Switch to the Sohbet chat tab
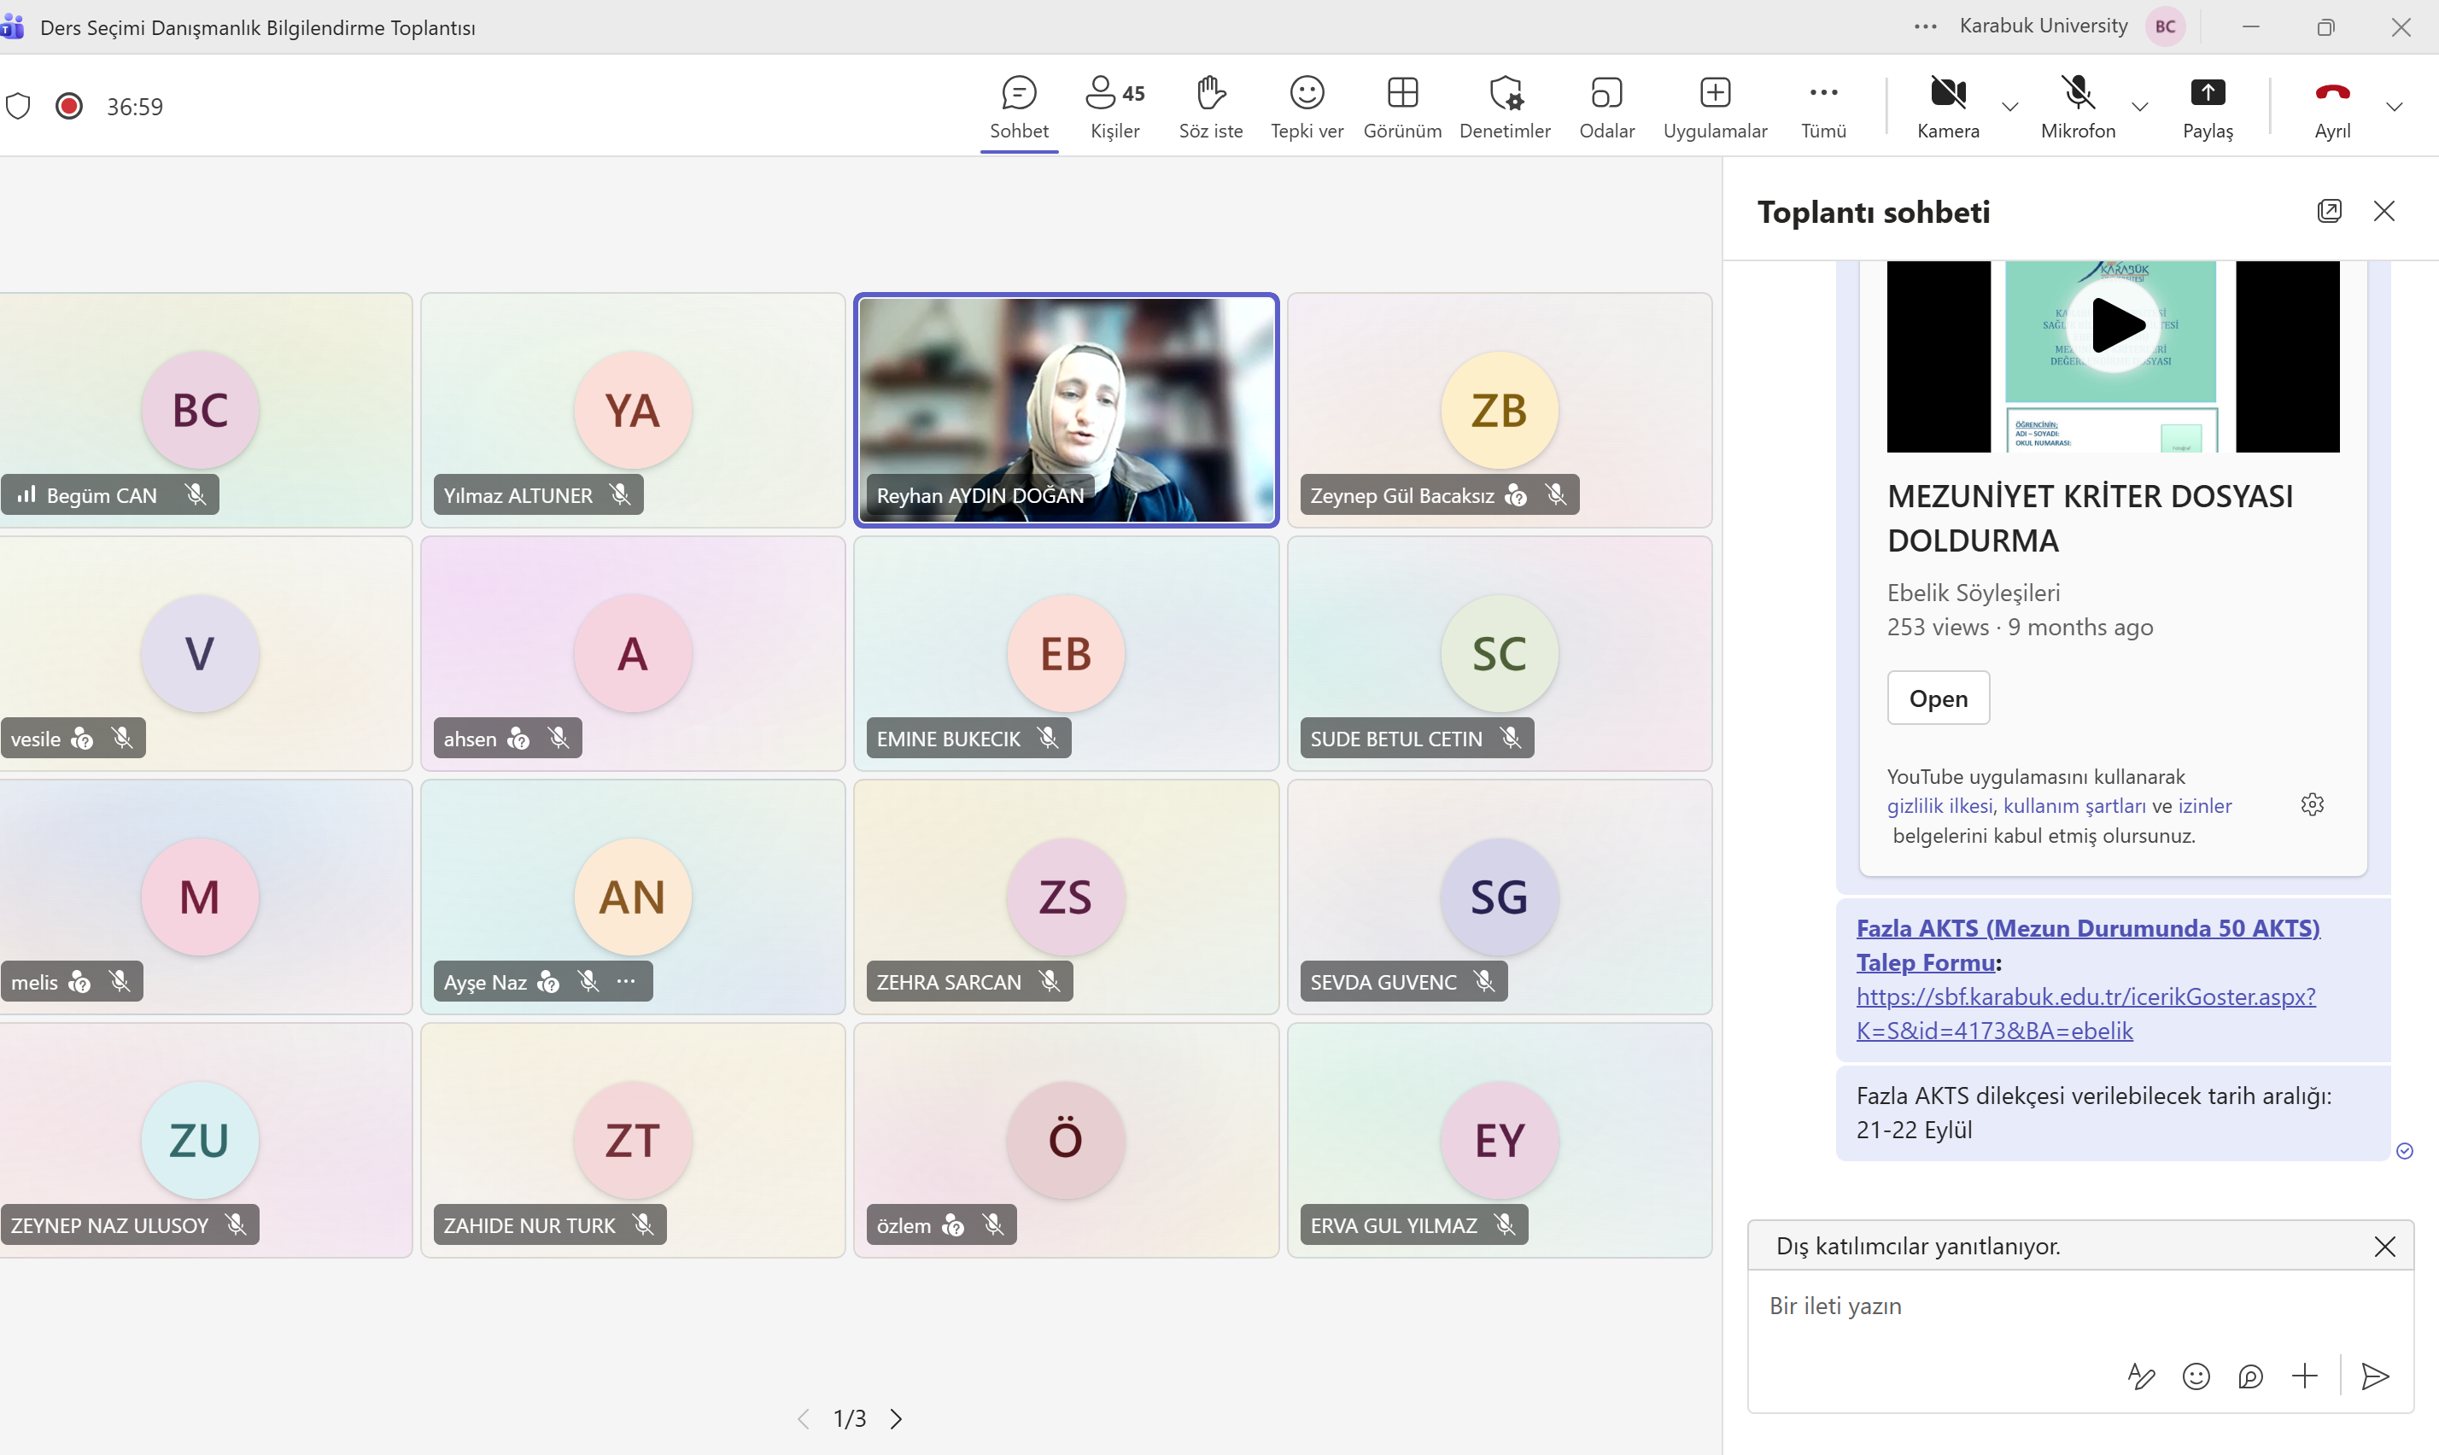The width and height of the screenshot is (2439, 1455). pos(1019,107)
